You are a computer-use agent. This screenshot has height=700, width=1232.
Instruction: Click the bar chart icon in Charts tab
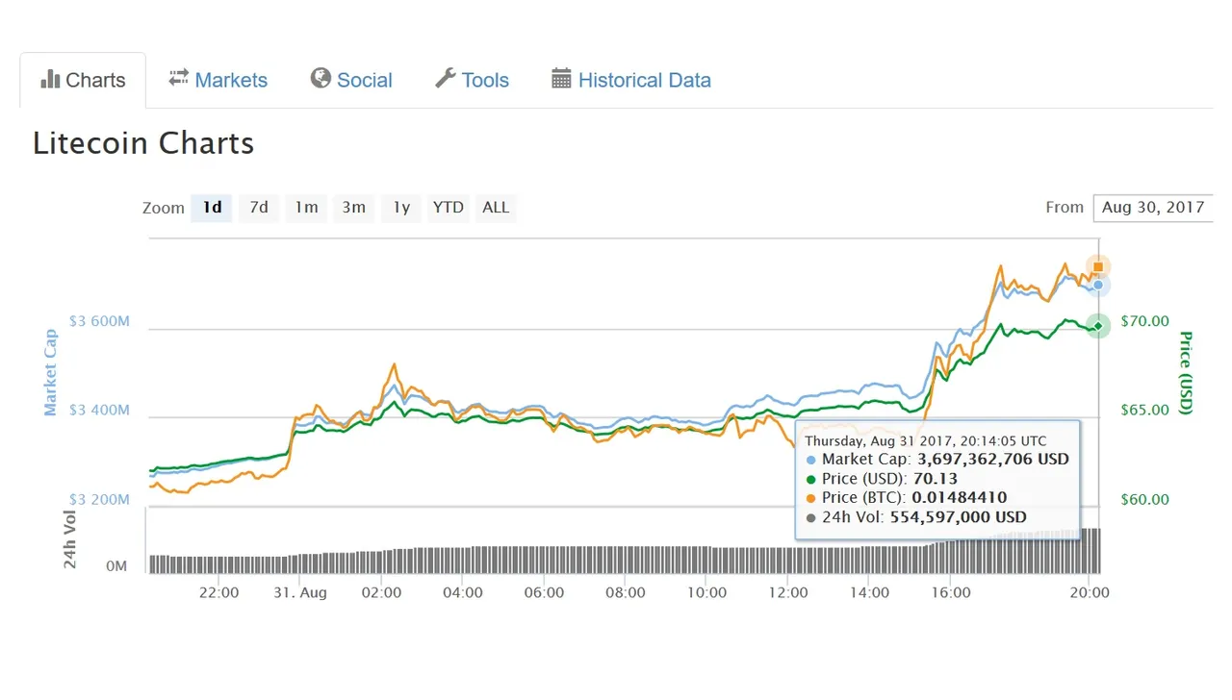point(51,79)
